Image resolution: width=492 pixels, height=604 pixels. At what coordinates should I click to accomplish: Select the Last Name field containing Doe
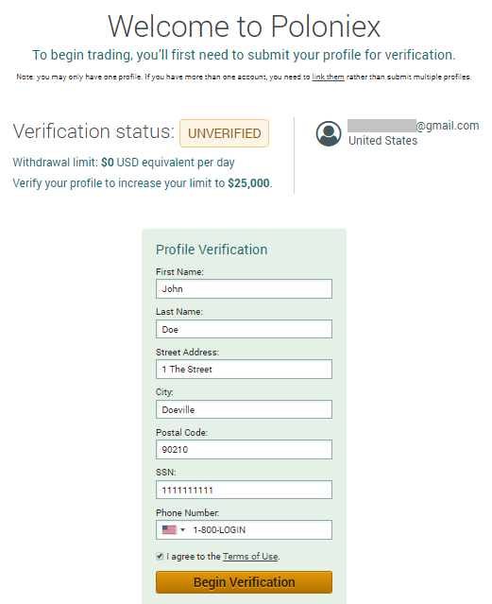pos(244,329)
